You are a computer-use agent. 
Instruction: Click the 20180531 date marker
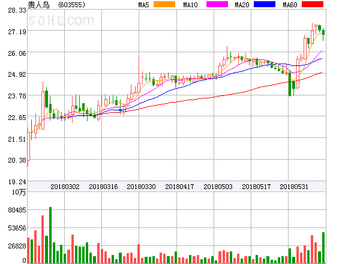coord(294,187)
